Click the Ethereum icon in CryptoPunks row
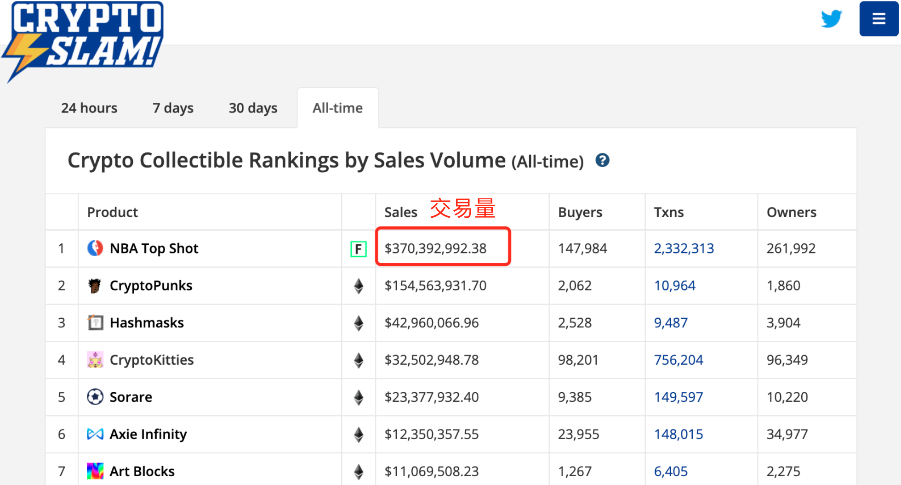The width and height of the screenshot is (901, 485). [359, 286]
